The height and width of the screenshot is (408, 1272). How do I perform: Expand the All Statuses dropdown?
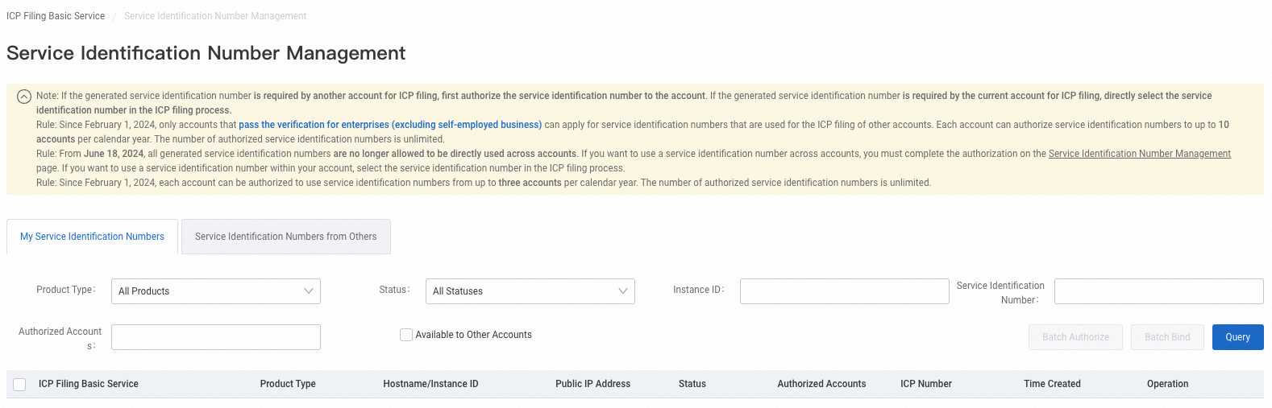click(530, 291)
